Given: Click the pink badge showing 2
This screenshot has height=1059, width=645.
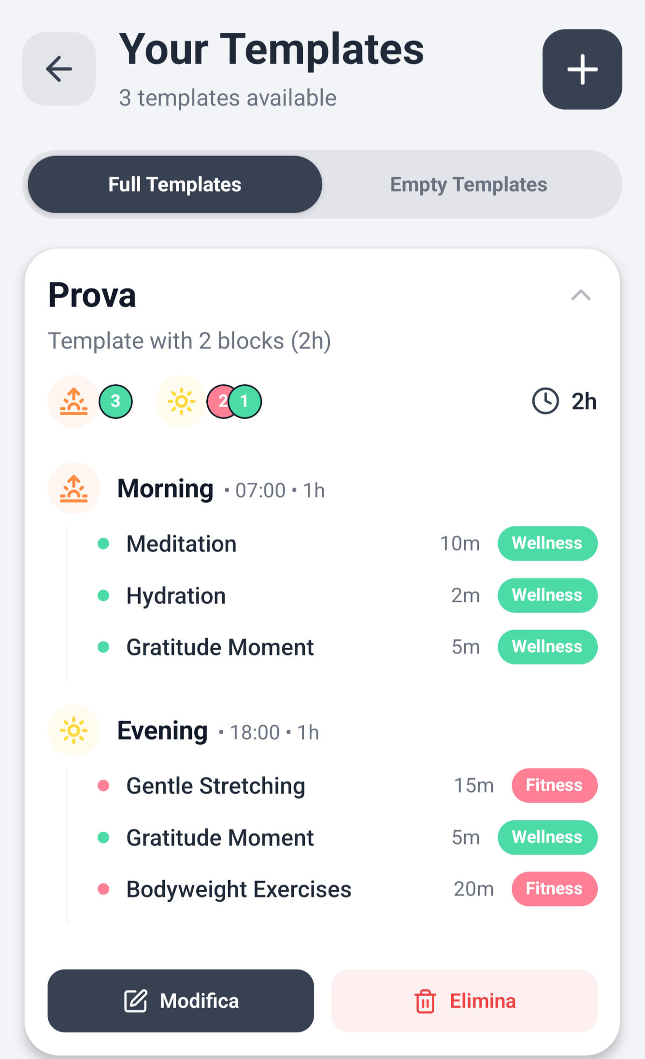Looking at the screenshot, I should [220, 401].
